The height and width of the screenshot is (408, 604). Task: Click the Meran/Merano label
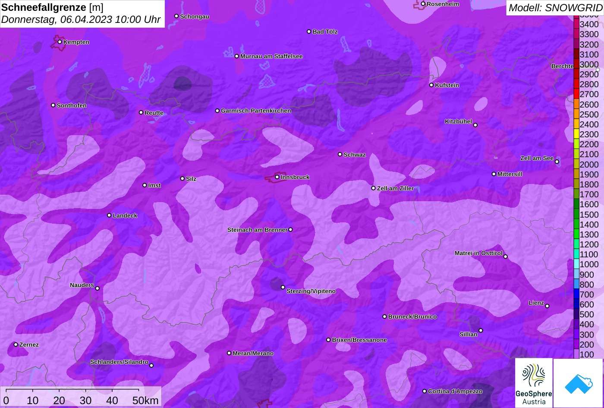pos(253,353)
